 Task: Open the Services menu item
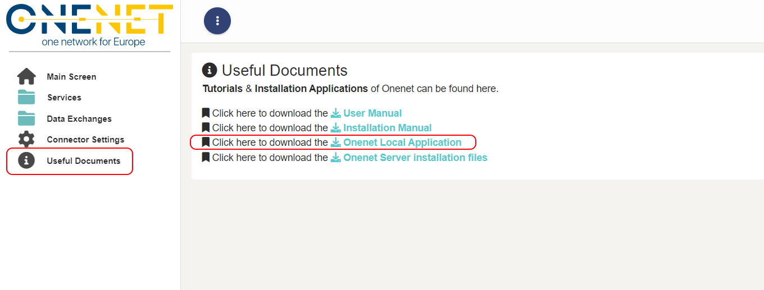click(64, 98)
